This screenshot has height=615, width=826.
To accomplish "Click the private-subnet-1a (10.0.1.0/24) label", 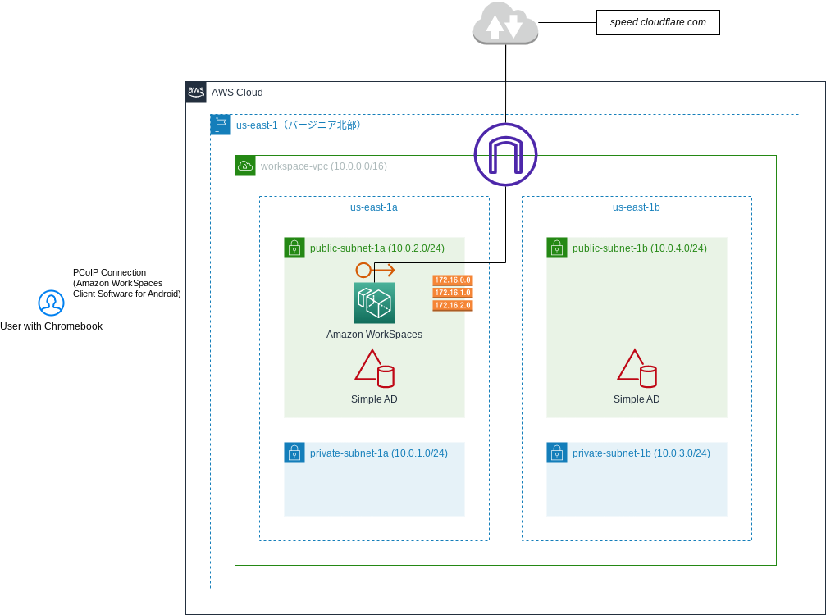I will 379,453.
